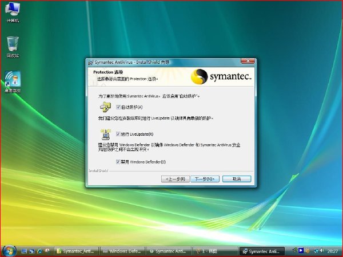
Task: Switch to Windows Defender taskbar button
Action: click(123, 251)
